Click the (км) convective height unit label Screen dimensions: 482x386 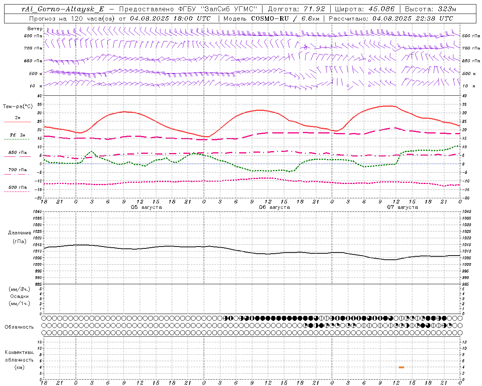point(19,367)
